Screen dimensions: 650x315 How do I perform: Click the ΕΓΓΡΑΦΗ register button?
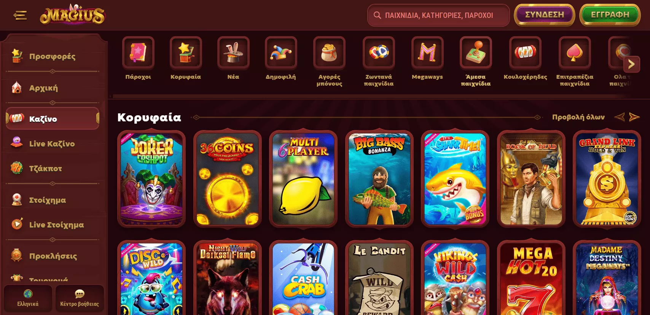coord(610,15)
